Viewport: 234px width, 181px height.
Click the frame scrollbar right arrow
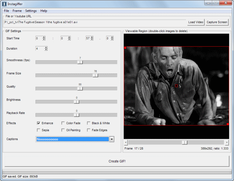pos(227,142)
